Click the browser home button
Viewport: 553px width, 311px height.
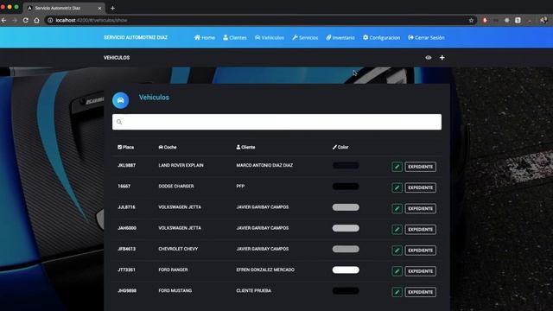pos(36,20)
